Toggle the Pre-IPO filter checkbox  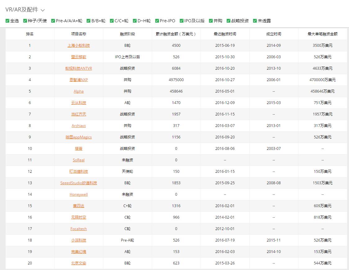point(157,21)
